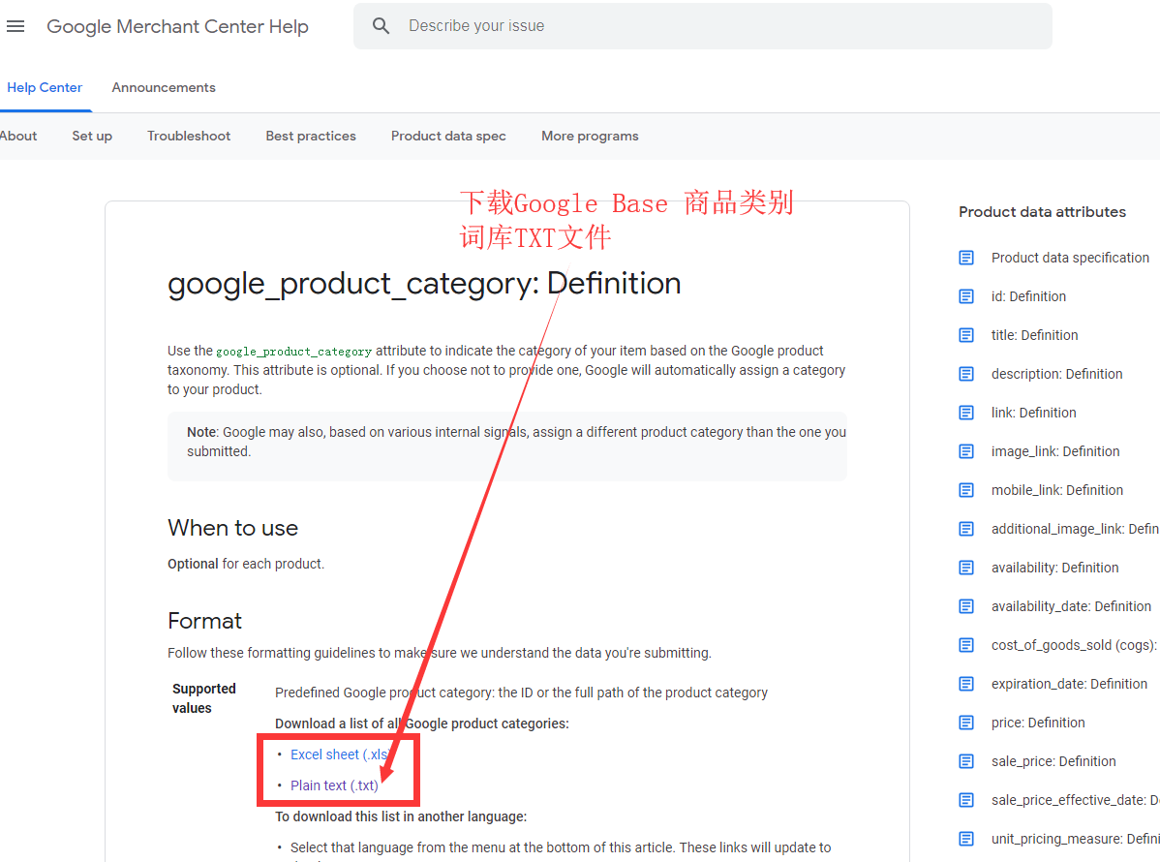Click document icon beside link: Definition
Image resolution: width=1160 pixels, height=862 pixels.
pos(966,413)
